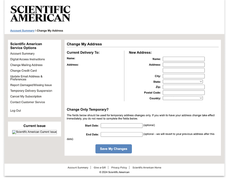This screenshot has width=229, height=180.
Task: Select Change Credit Card in the sidebar
Action: [x=23, y=71]
